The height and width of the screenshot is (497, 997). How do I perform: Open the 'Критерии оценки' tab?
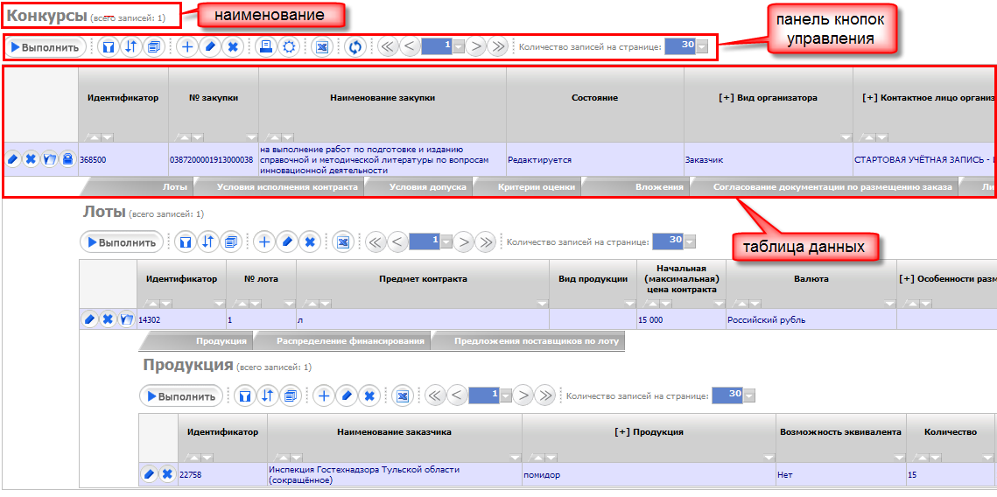tap(536, 187)
